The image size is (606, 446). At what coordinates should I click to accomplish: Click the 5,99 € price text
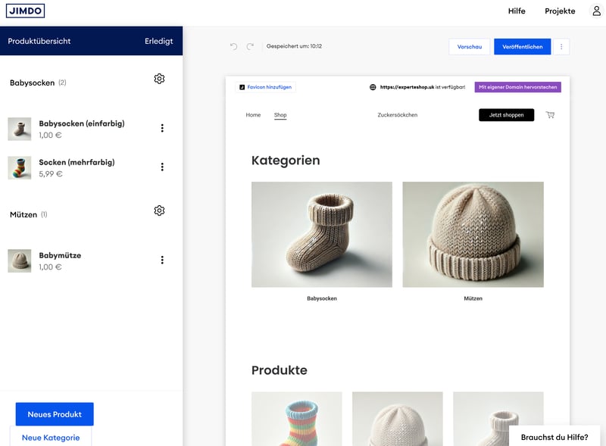click(50, 174)
